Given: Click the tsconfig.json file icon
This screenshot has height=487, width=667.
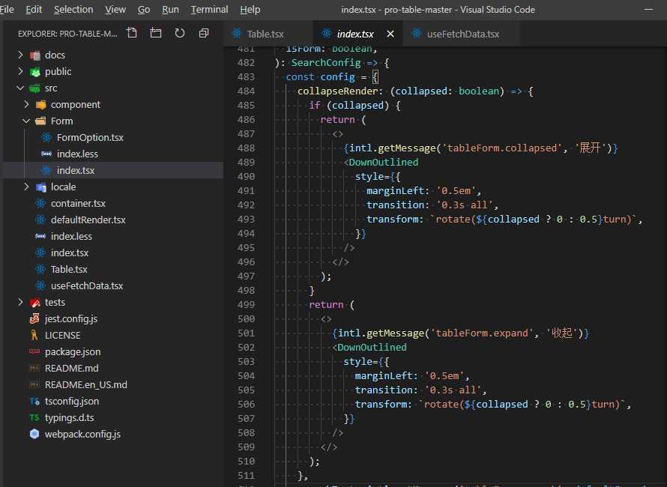Looking at the screenshot, I should [34, 401].
